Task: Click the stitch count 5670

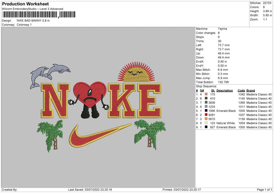Action: (x=212, y=119)
